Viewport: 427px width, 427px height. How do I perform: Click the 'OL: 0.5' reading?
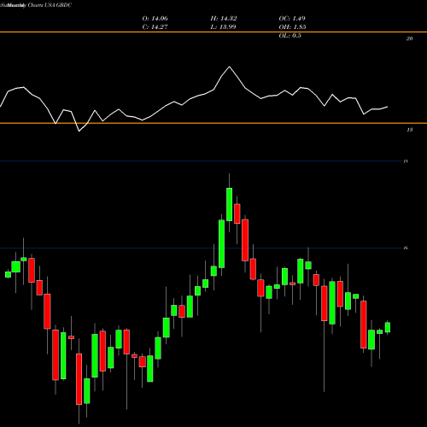click(290, 36)
